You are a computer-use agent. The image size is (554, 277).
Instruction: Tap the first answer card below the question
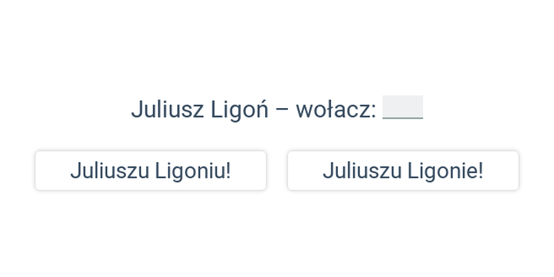tap(150, 170)
